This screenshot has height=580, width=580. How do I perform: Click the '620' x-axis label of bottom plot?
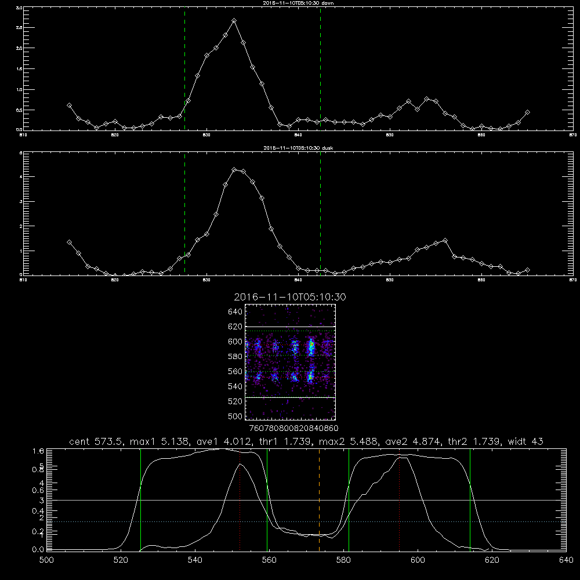[x=492, y=560]
